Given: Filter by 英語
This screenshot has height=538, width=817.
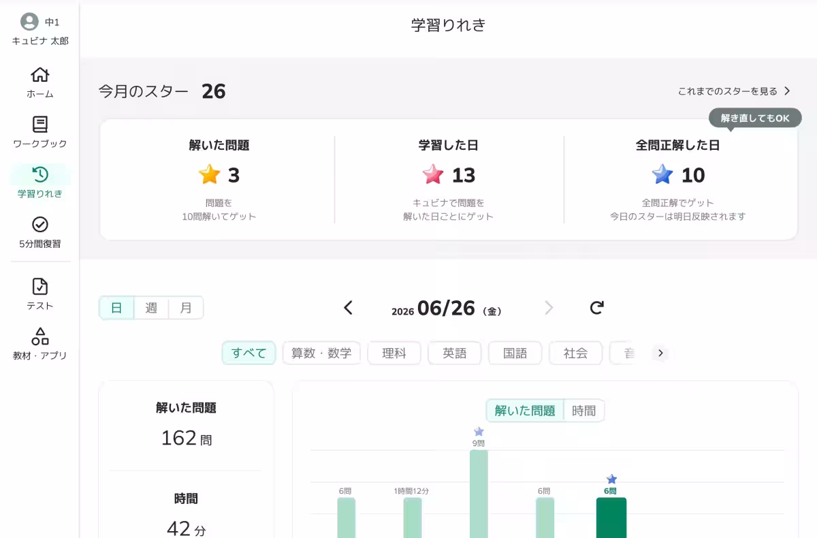Looking at the screenshot, I should point(455,353).
